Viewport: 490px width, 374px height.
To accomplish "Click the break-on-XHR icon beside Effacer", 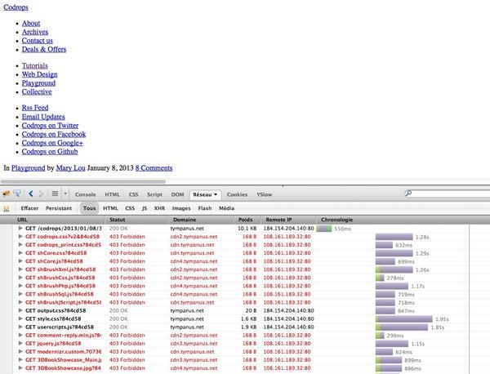I will (x=7, y=208).
